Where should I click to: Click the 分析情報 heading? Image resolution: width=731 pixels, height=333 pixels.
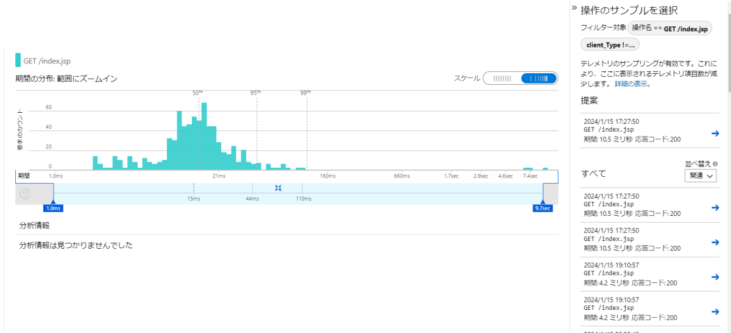34,225
